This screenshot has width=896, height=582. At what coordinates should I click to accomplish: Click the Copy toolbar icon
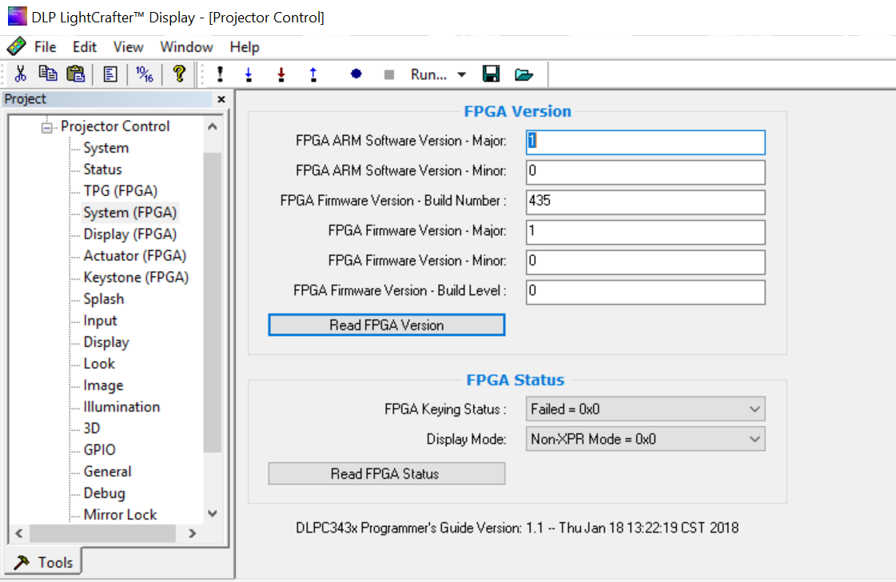coord(48,74)
